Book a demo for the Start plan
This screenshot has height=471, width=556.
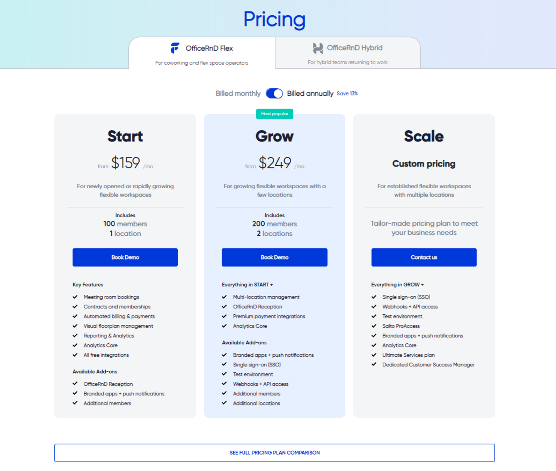pyautogui.click(x=125, y=257)
